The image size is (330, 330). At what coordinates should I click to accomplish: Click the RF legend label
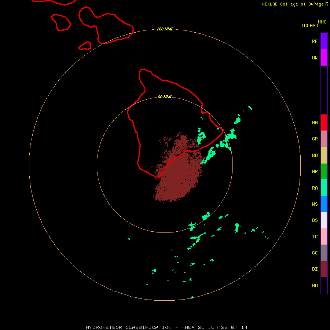point(315,41)
